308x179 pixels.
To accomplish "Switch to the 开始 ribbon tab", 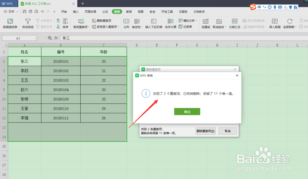I will coord(64,11).
